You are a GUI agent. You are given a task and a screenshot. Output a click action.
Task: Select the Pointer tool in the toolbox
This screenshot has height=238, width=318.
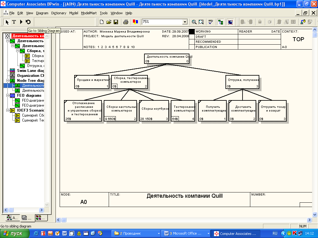7,22
